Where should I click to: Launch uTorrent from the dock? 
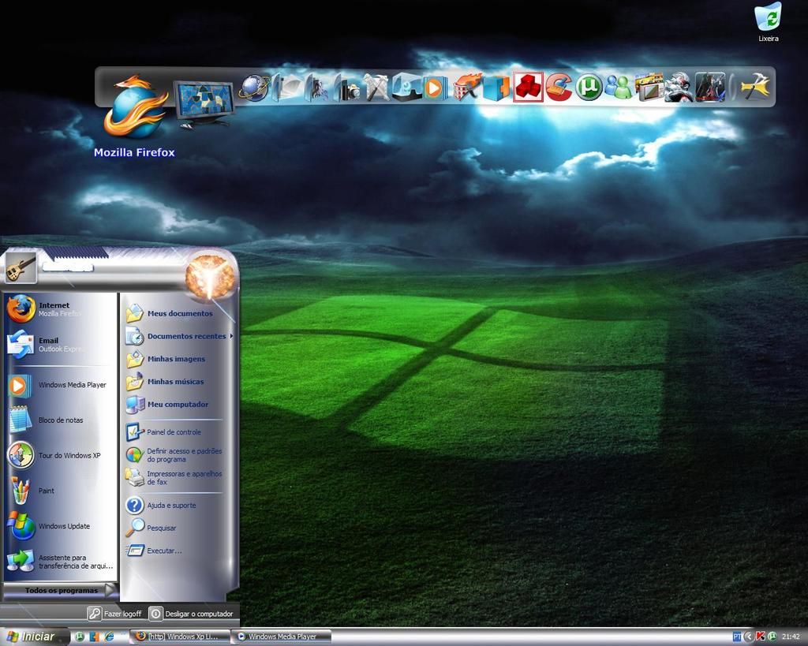[x=589, y=87]
